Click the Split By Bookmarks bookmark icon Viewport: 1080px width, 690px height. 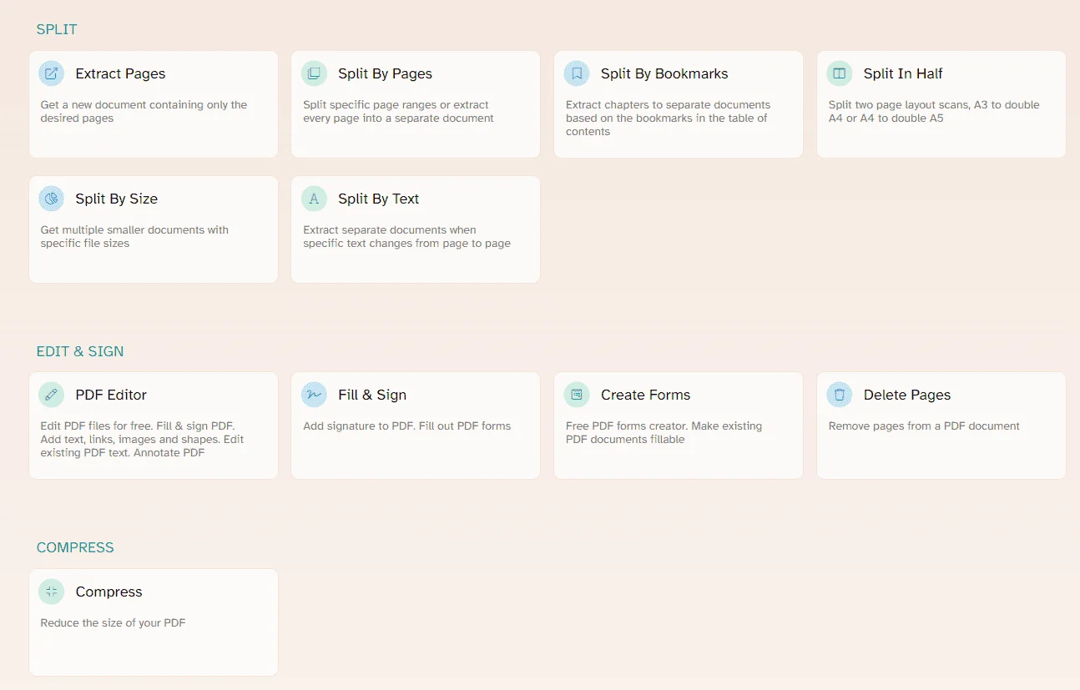(577, 73)
